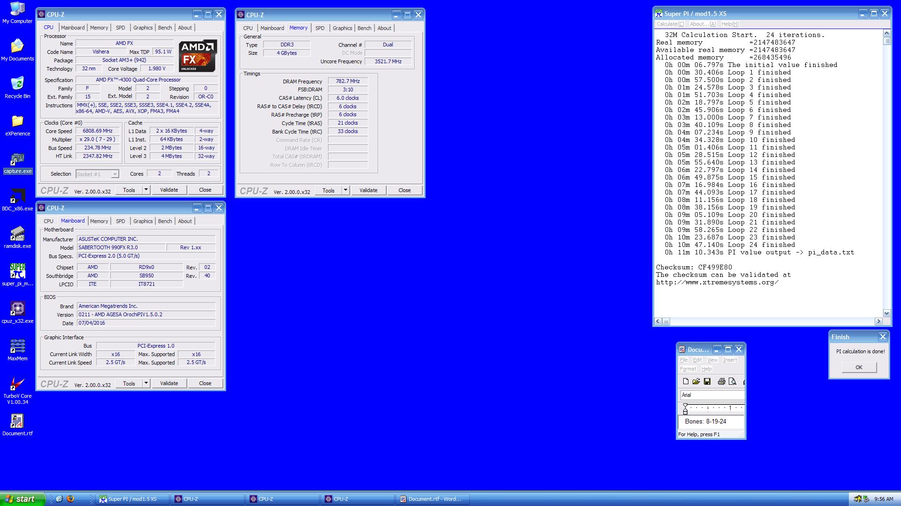901x506 pixels.
Task: Click the Print Preview icon in WordPad toolbar
Action: (x=733, y=381)
